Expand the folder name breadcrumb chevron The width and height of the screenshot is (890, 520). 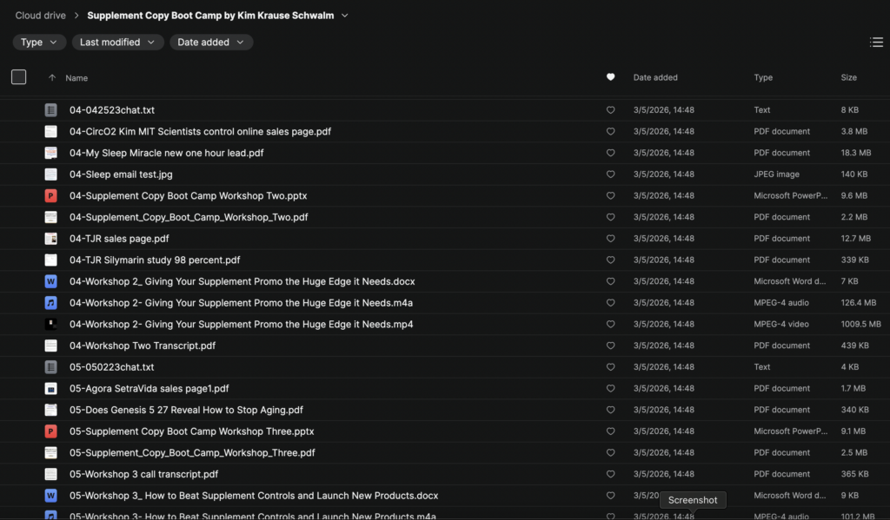(x=344, y=16)
